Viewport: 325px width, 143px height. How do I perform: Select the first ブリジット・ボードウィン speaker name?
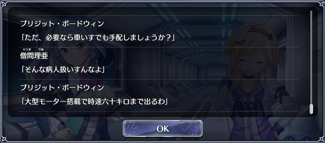click(62, 24)
